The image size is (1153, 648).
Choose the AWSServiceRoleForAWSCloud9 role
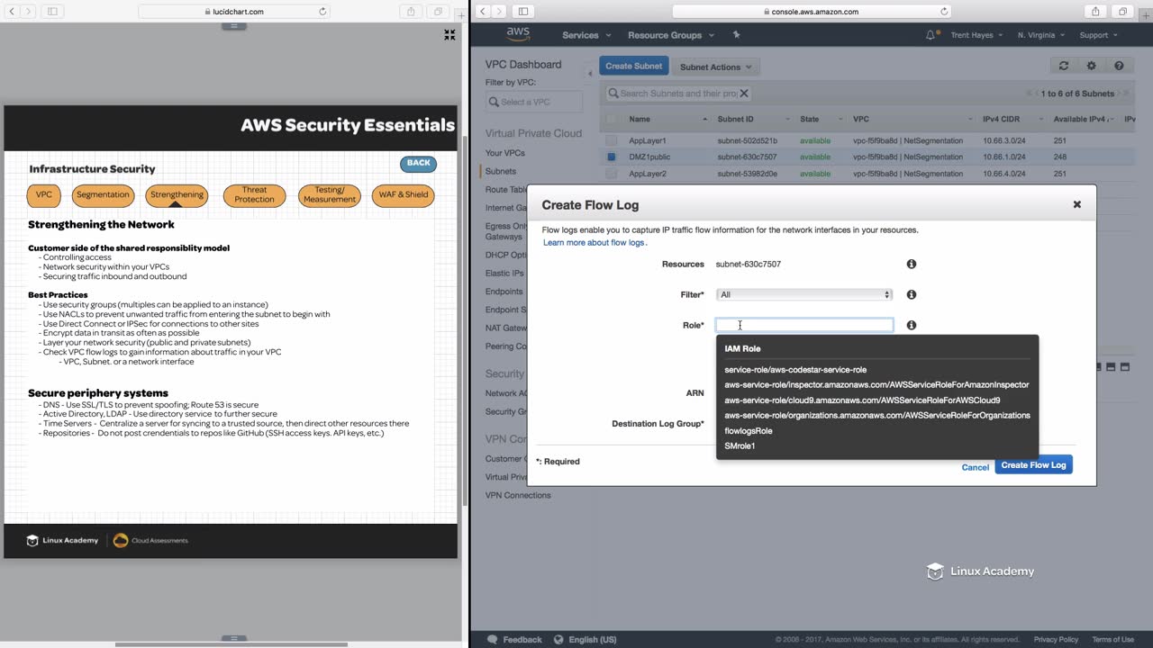point(862,400)
